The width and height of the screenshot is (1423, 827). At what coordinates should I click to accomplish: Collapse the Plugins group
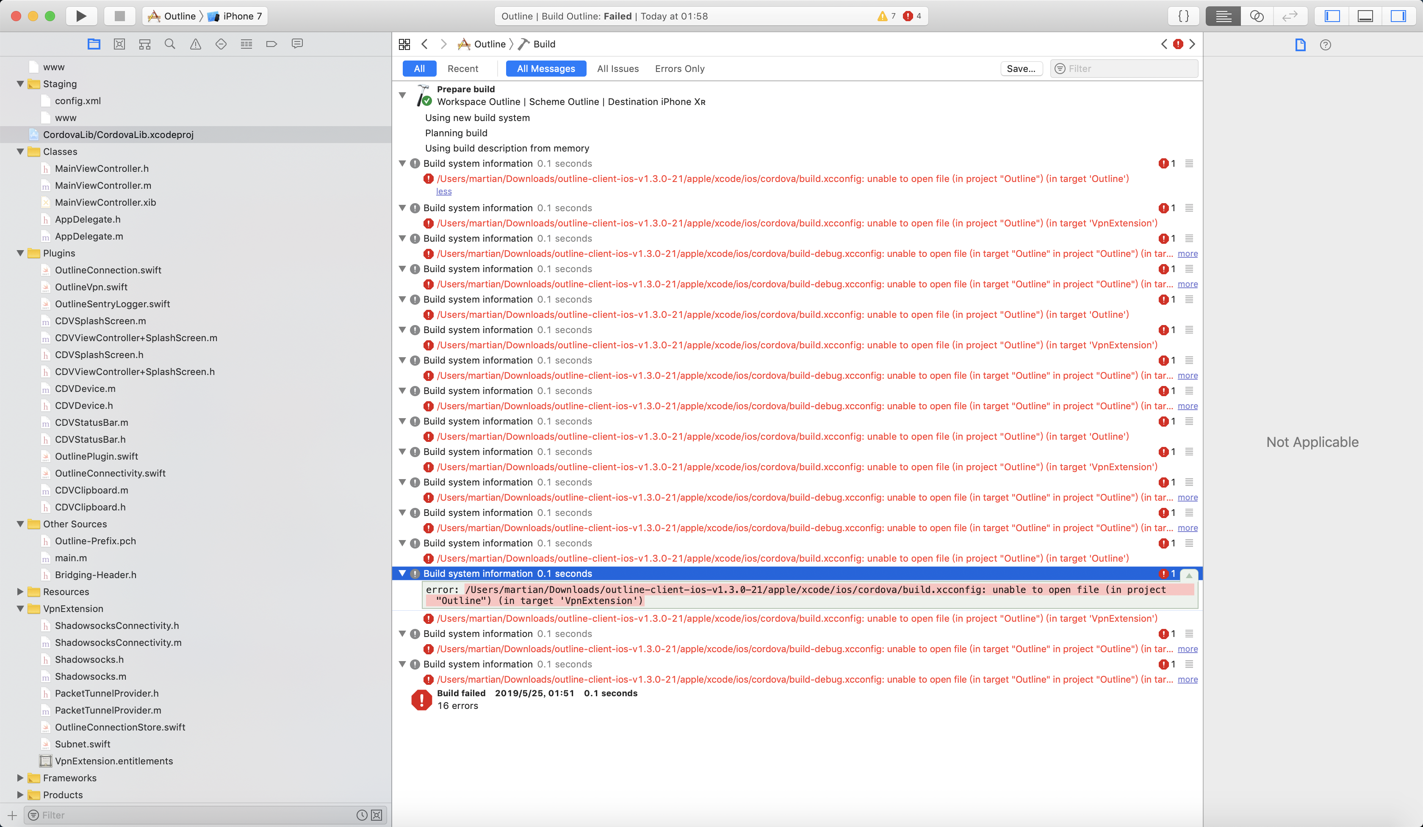pos(20,253)
